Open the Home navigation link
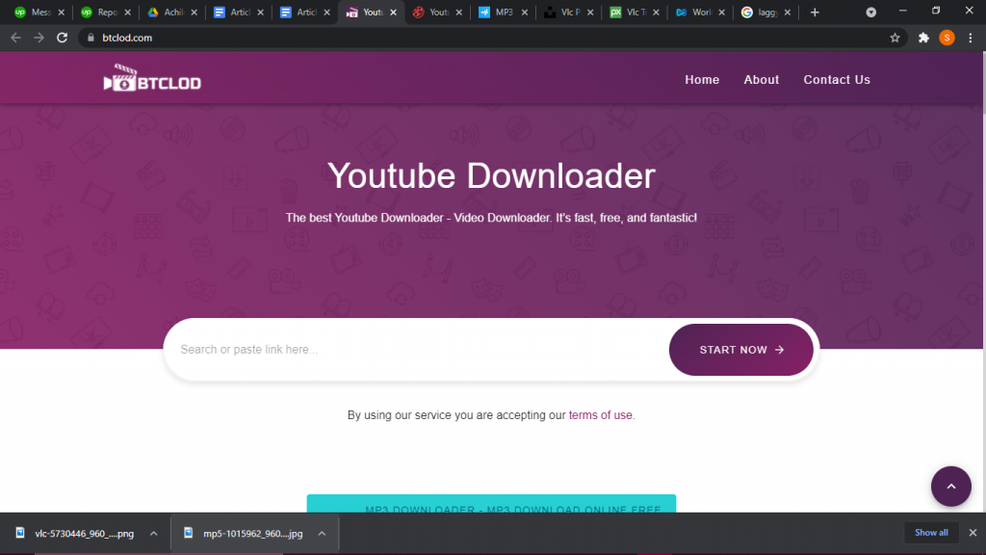This screenshot has width=986, height=555. pos(702,80)
